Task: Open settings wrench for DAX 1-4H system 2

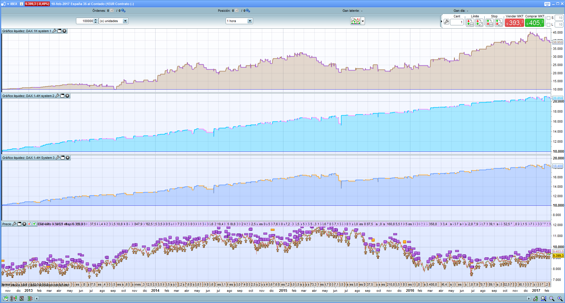Action: coord(57,96)
